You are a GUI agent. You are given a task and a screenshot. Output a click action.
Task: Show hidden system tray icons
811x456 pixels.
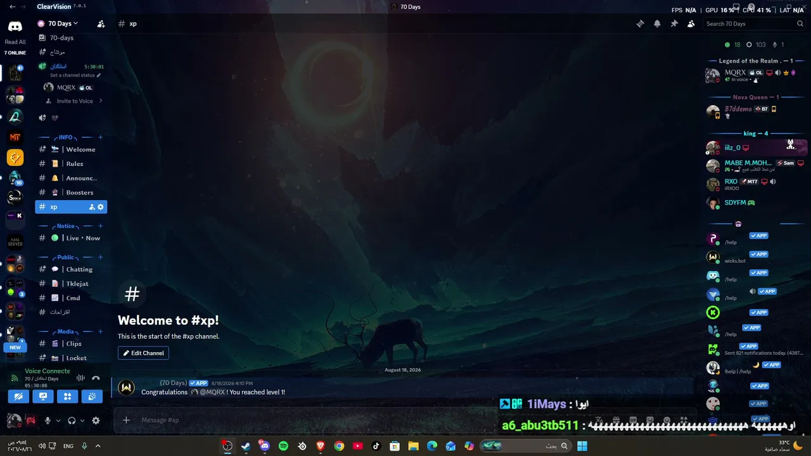click(x=98, y=446)
